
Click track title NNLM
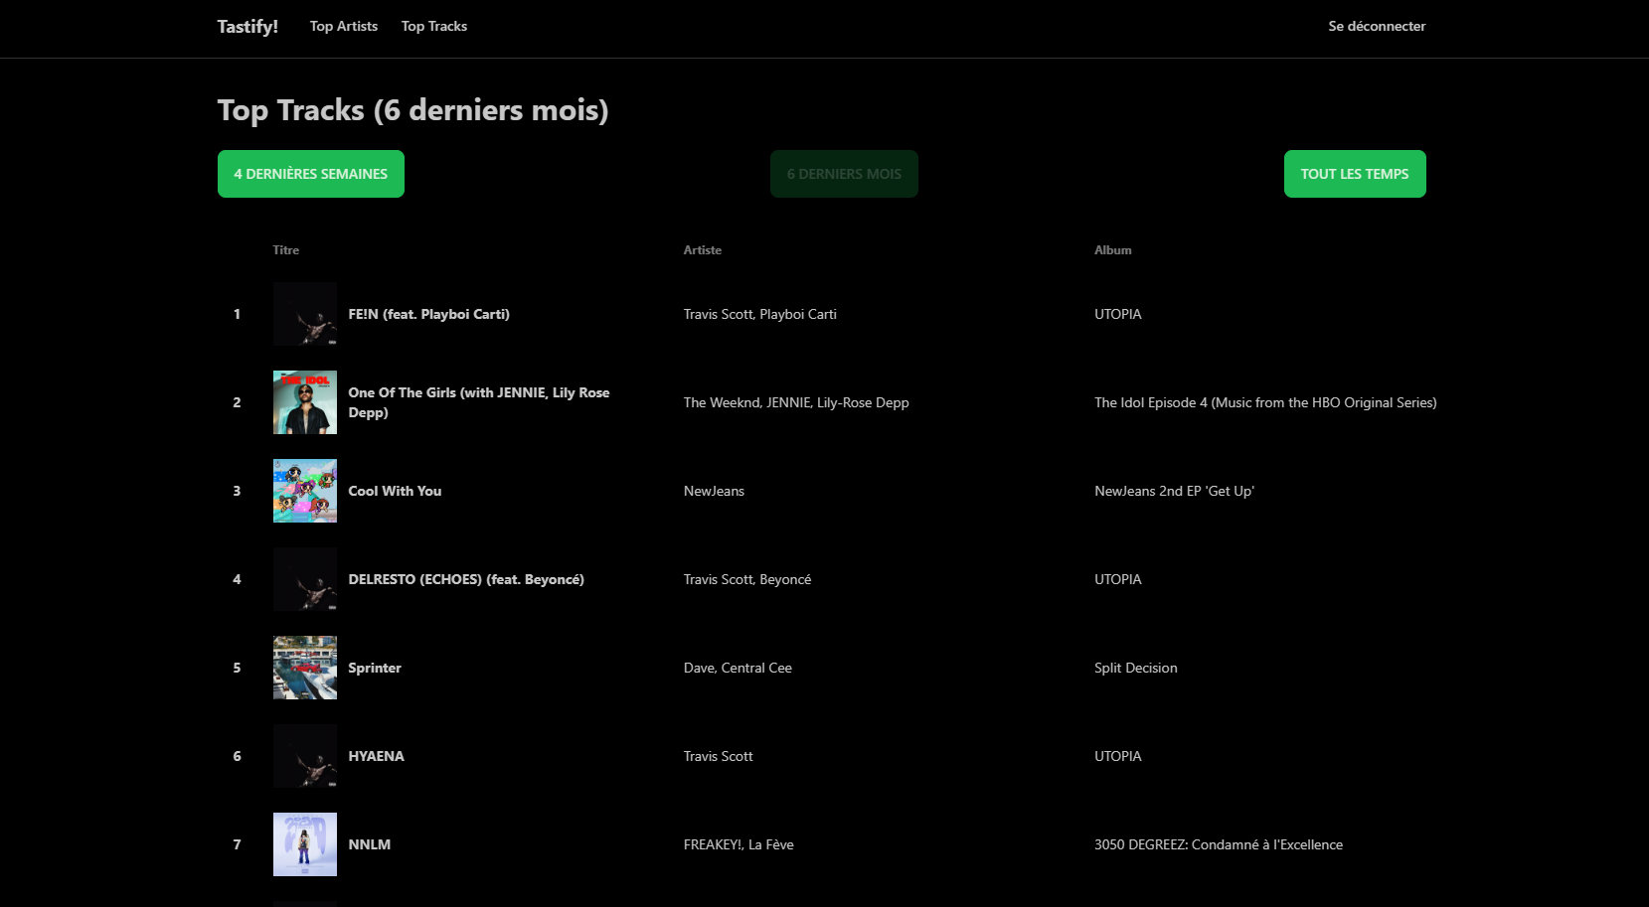(369, 844)
